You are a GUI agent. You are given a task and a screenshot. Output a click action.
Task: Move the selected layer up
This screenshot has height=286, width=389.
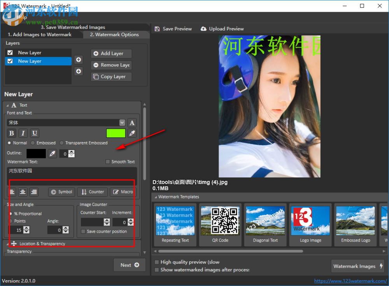tap(79, 59)
